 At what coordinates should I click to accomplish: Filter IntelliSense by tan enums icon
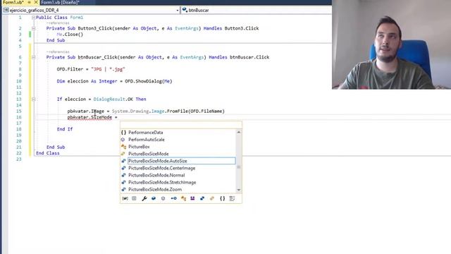click(x=212, y=198)
